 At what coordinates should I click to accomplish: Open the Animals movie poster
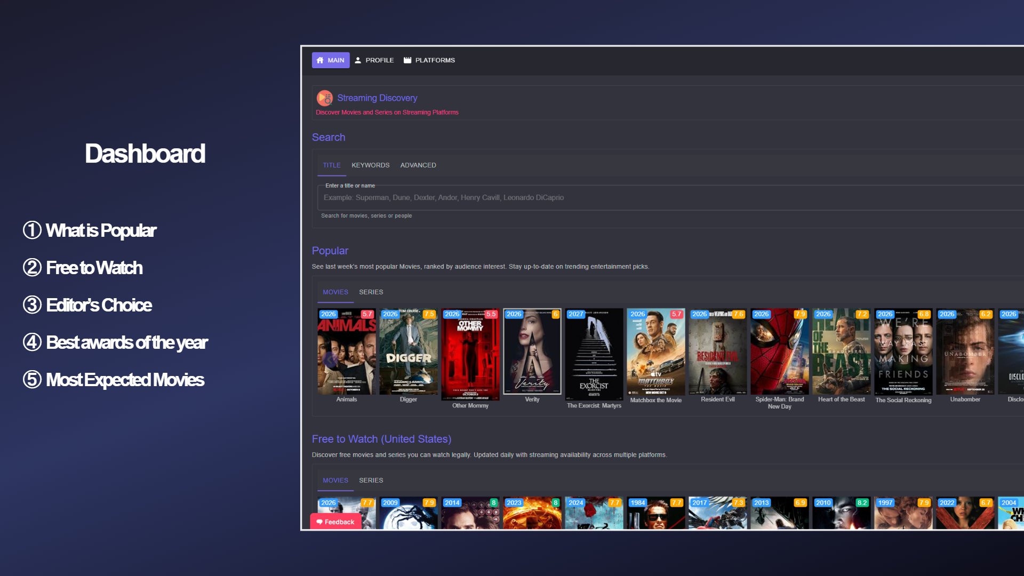pyautogui.click(x=347, y=351)
